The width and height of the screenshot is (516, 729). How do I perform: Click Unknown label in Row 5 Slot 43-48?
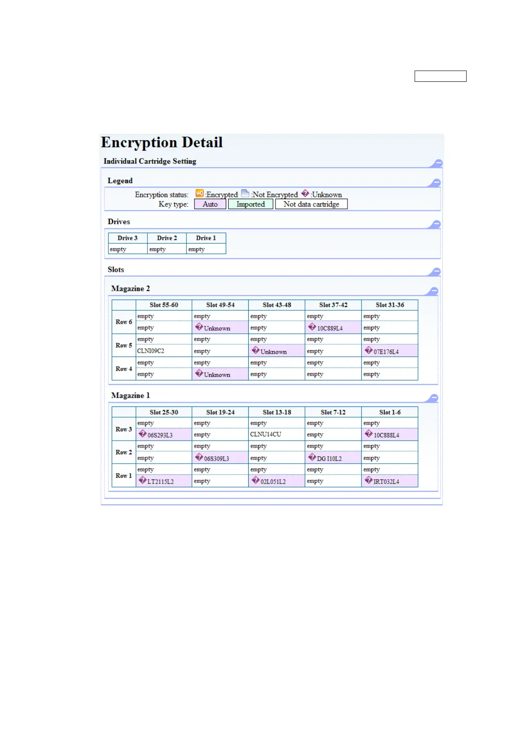click(273, 352)
